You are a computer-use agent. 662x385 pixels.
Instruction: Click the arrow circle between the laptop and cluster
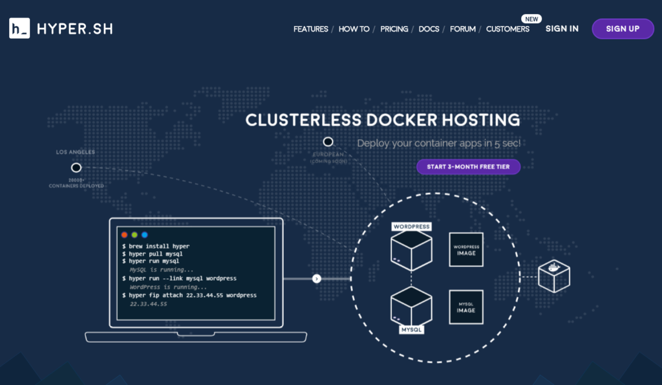pyautogui.click(x=317, y=278)
